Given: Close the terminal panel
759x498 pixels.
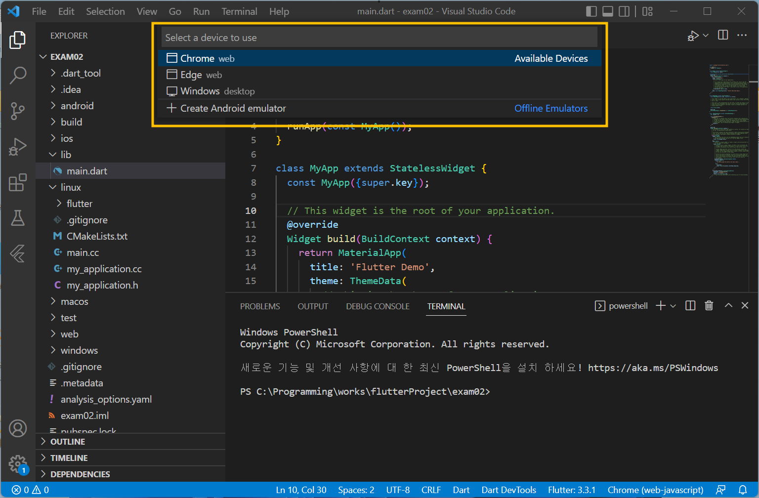Looking at the screenshot, I should point(745,306).
